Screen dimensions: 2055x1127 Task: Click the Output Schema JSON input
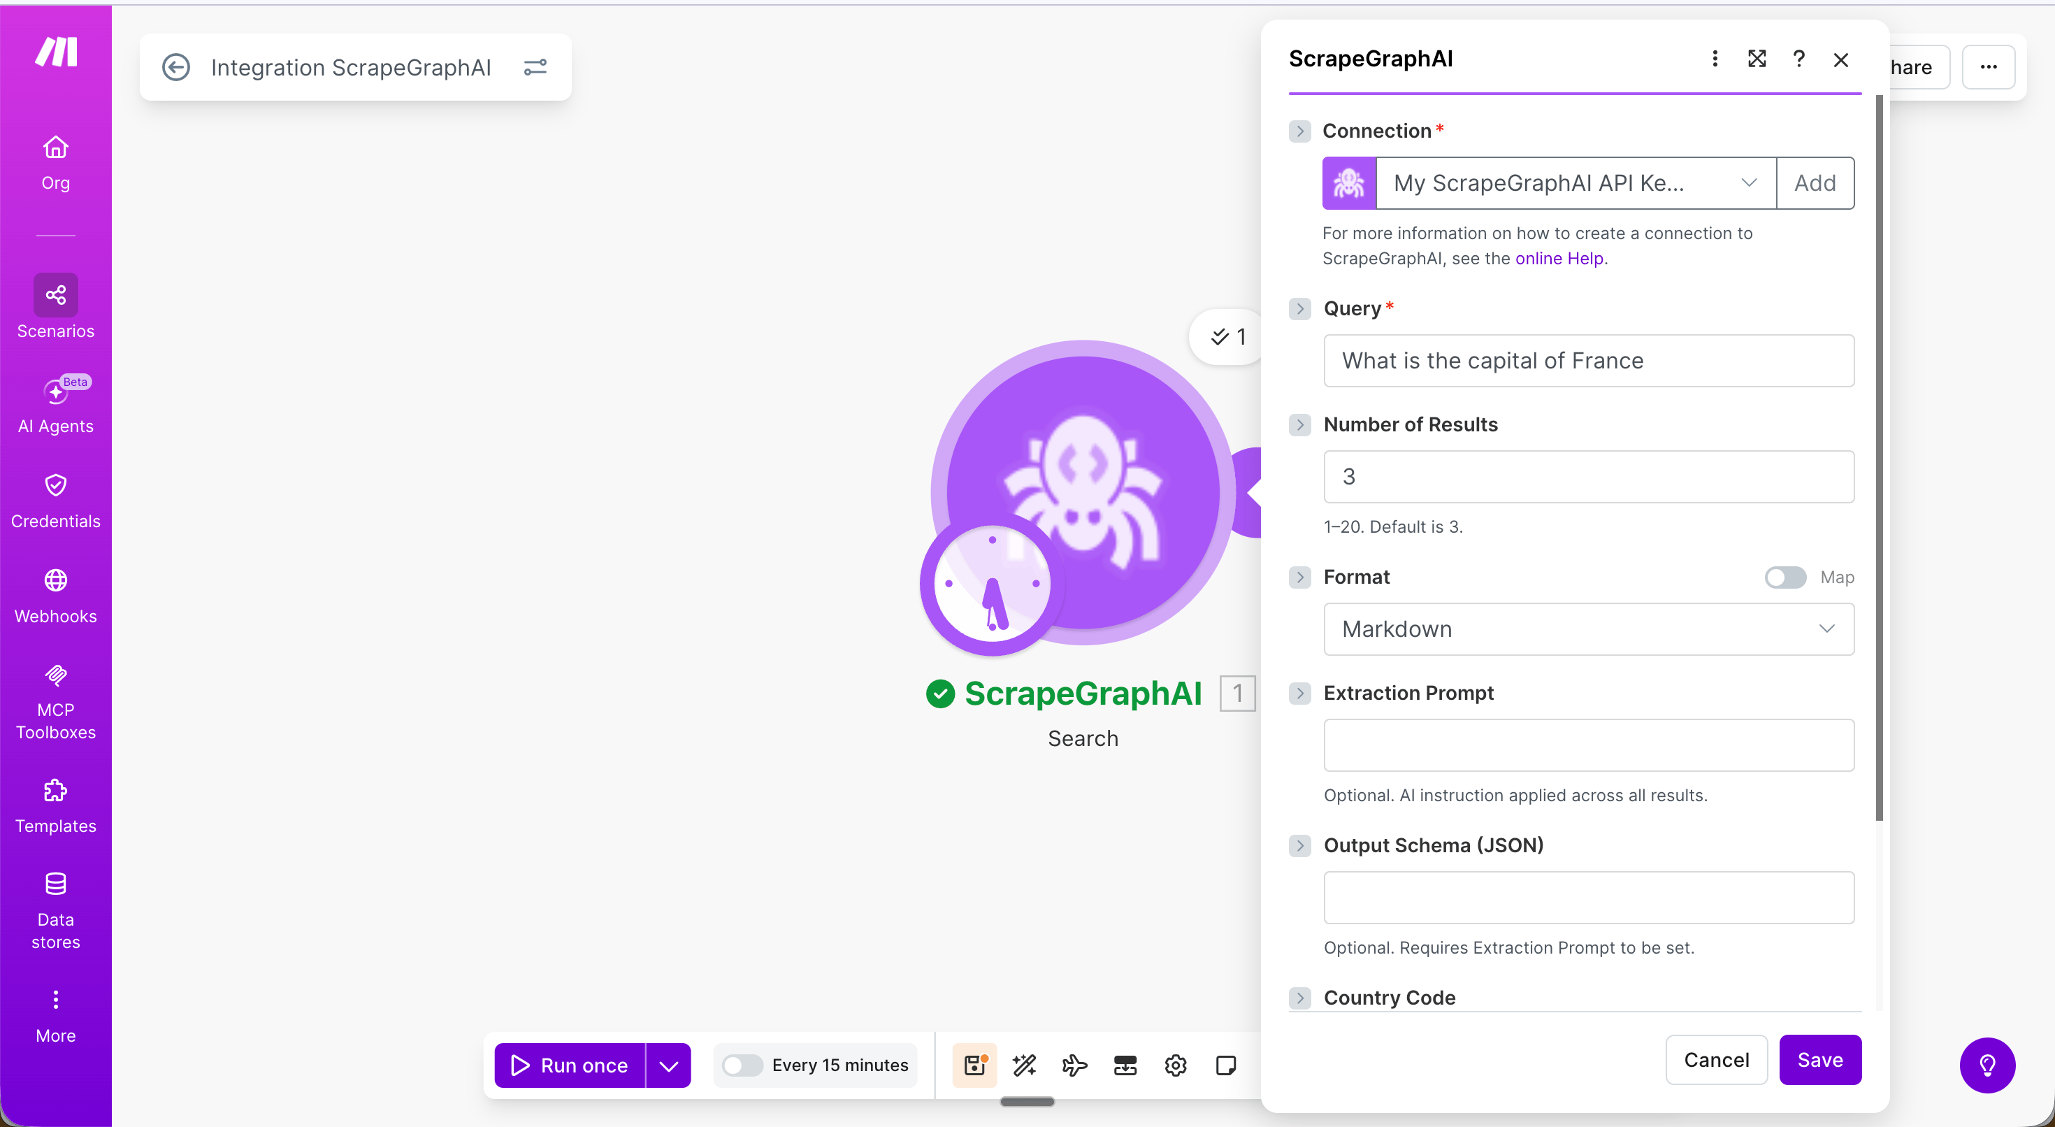1588,897
